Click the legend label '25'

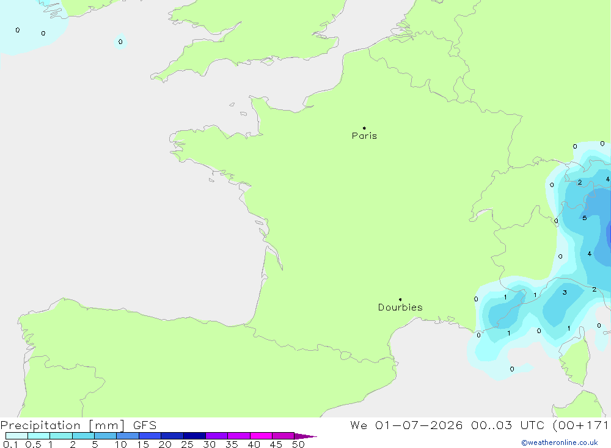(187, 444)
